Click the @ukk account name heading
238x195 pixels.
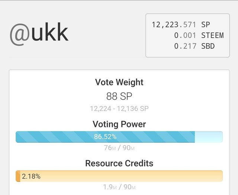coord(39,34)
